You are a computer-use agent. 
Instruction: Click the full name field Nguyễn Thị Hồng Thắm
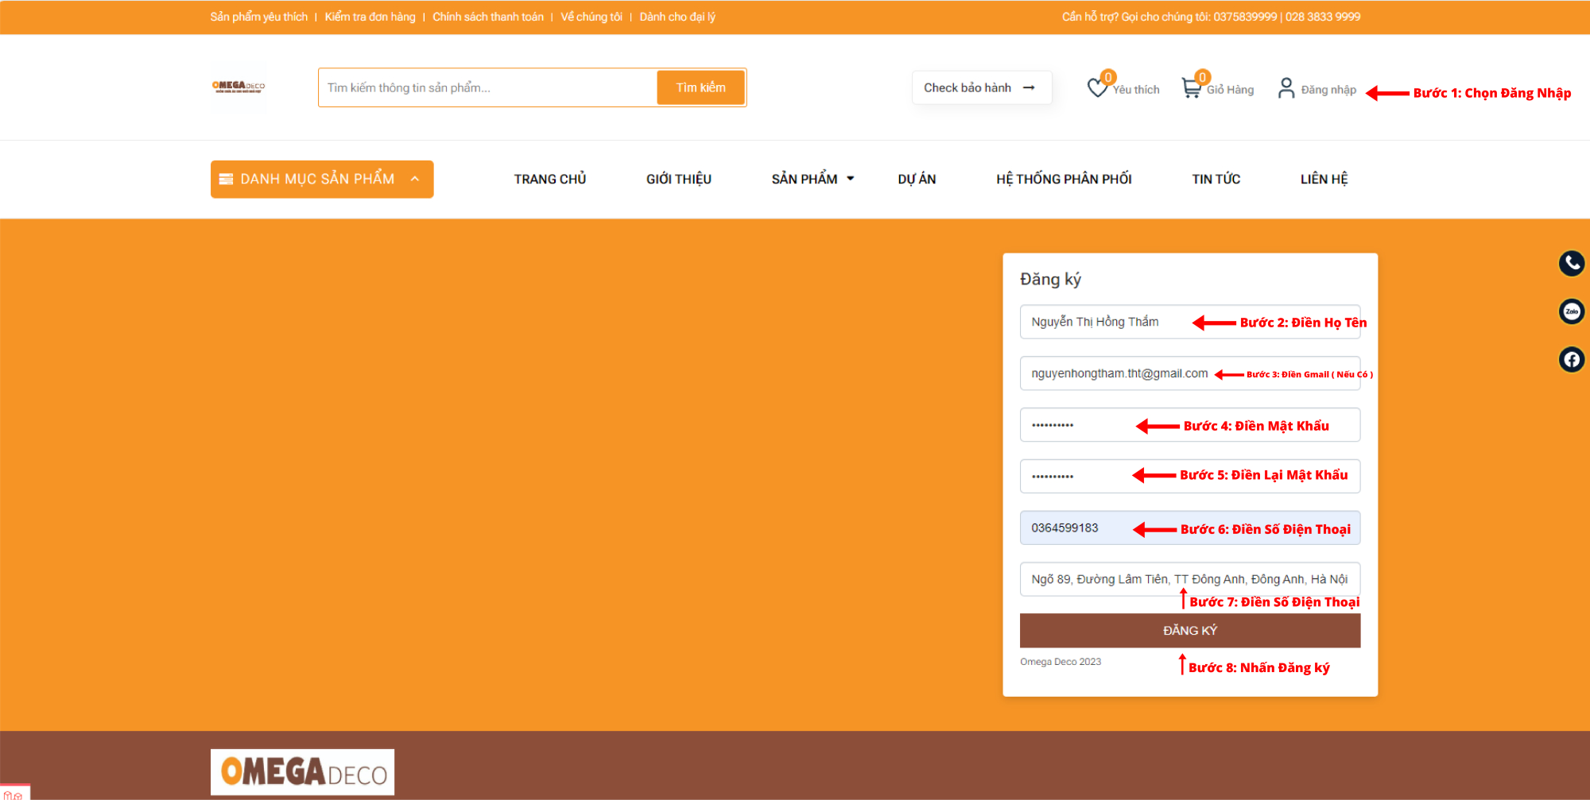[1190, 322]
